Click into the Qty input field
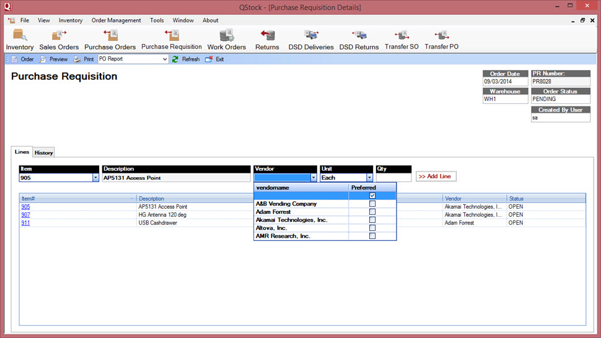 pyautogui.click(x=393, y=178)
